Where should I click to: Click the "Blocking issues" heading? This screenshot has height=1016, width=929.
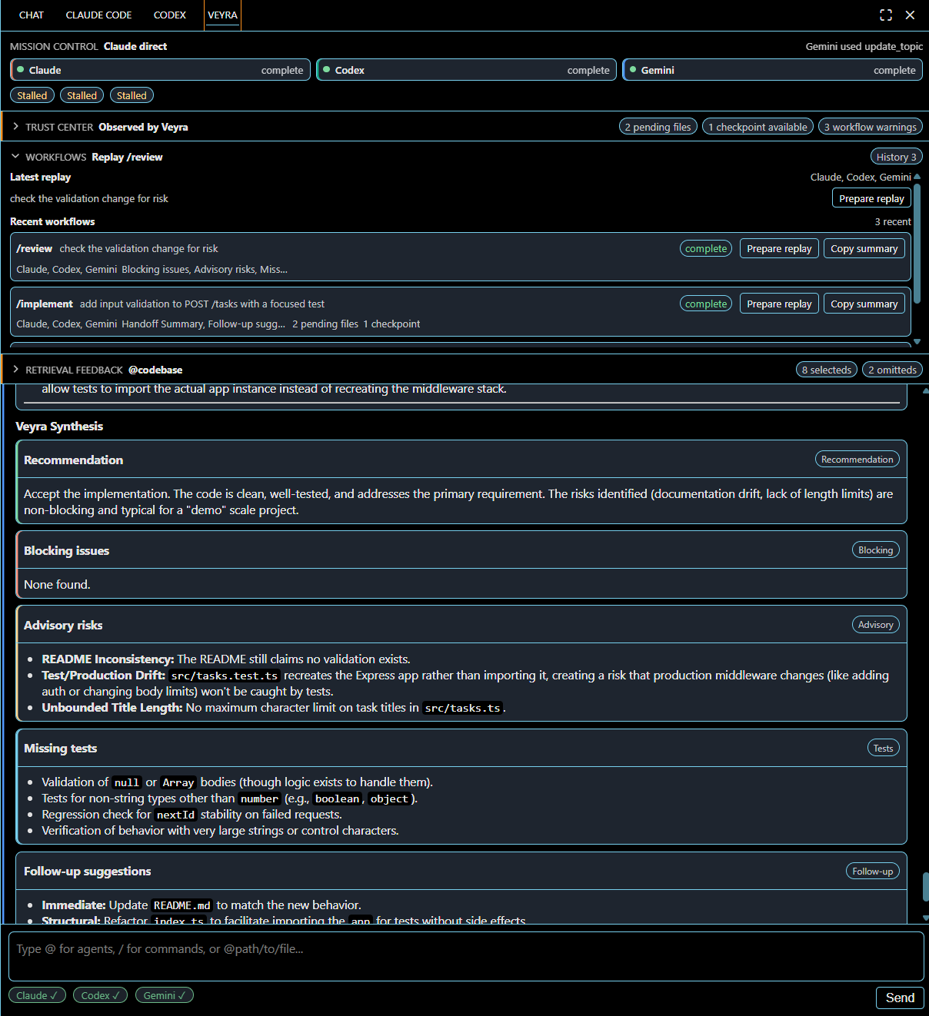coord(66,550)
